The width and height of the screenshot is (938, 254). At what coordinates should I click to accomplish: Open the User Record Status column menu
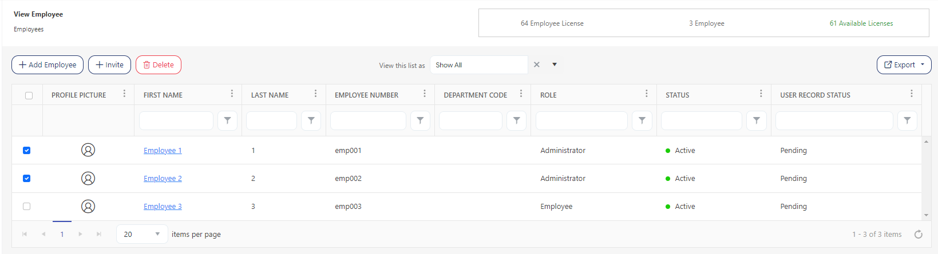[x=911, y=94]
